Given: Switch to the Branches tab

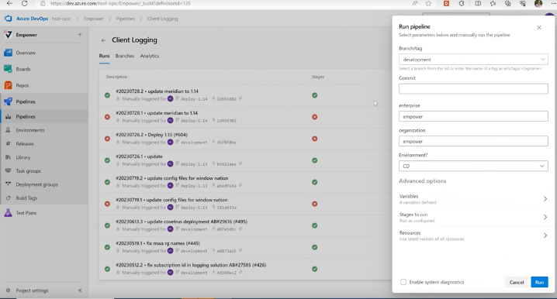Looking at the screenshot, I should 125,56.
